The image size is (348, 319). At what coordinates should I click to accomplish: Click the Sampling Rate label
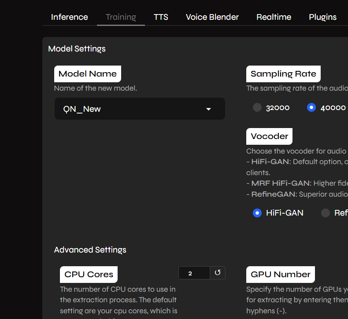coord(283,74)
